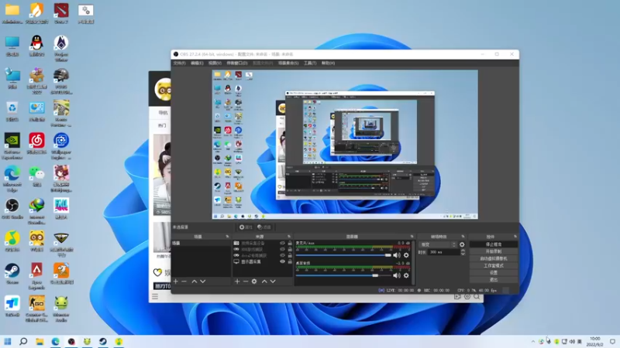
Task: Move scene down in the scenes list
Action: coord(203,281)
